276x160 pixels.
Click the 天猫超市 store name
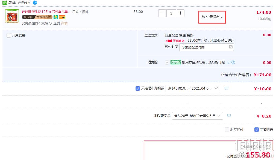click(x=24, y=3)
